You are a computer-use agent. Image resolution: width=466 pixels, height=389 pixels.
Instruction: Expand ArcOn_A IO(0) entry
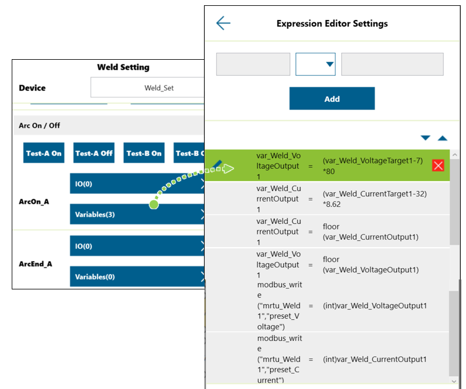point(137,184)
